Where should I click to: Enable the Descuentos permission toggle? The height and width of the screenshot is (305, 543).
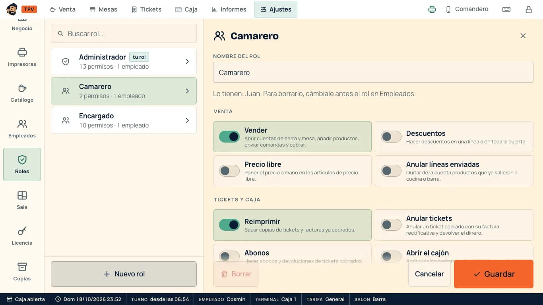[x=391, y=137]
